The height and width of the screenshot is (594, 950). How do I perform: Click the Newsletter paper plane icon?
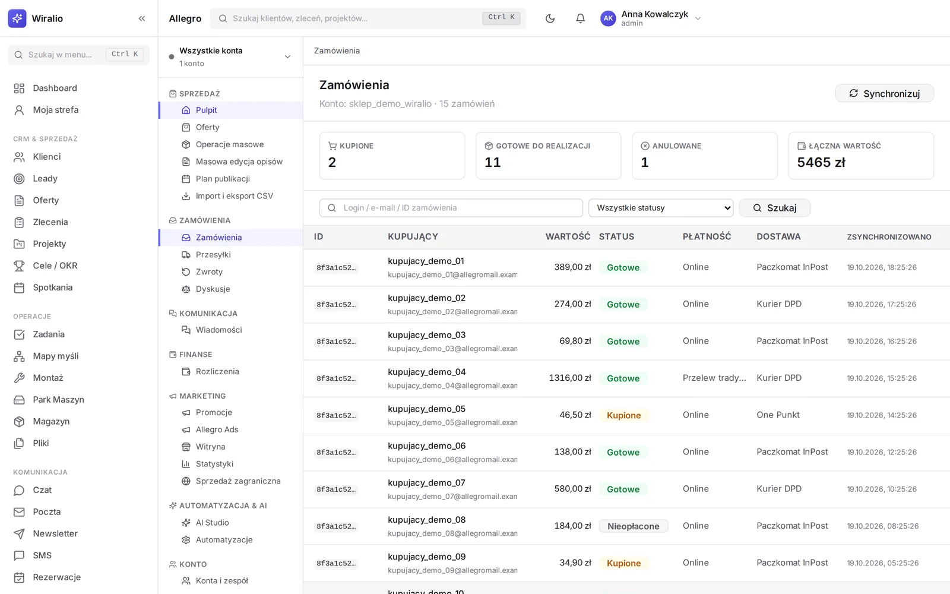coord(19,533)
